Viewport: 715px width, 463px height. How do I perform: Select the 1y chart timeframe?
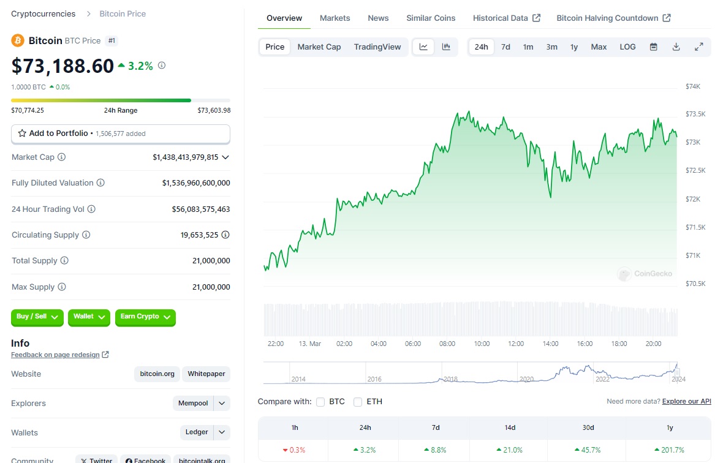574,47
